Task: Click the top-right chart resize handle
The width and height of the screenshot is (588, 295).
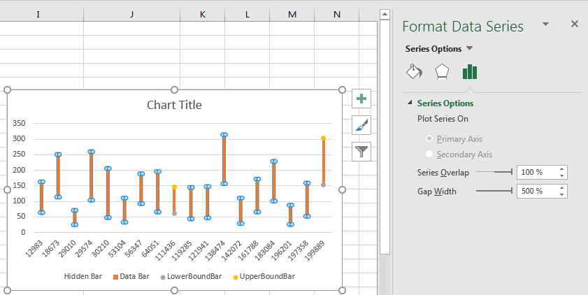Action: pos(342,89)
